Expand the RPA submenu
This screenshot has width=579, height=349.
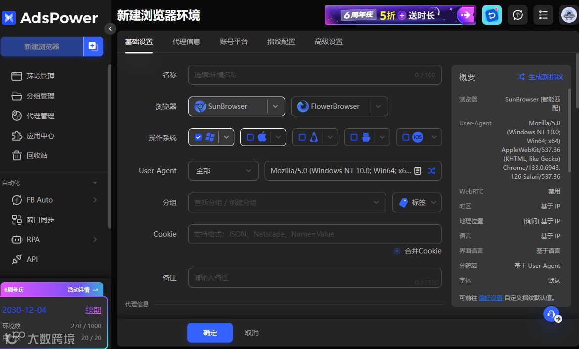click(x=95, y=240)
